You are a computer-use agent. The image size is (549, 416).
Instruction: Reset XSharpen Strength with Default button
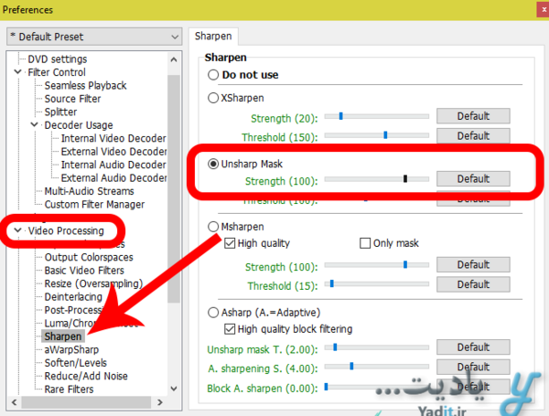coord(473,116)
